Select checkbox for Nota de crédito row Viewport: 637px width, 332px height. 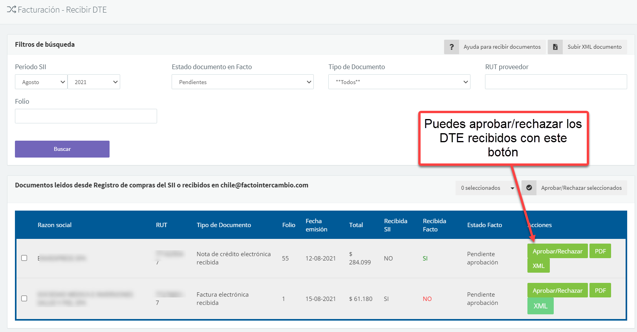(24, 258)
